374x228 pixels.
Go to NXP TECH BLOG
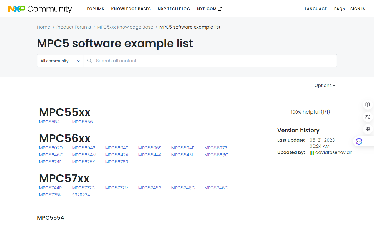click(174, 9)
